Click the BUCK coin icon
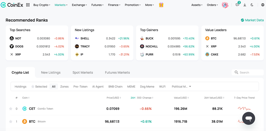 tap(142, 38)
